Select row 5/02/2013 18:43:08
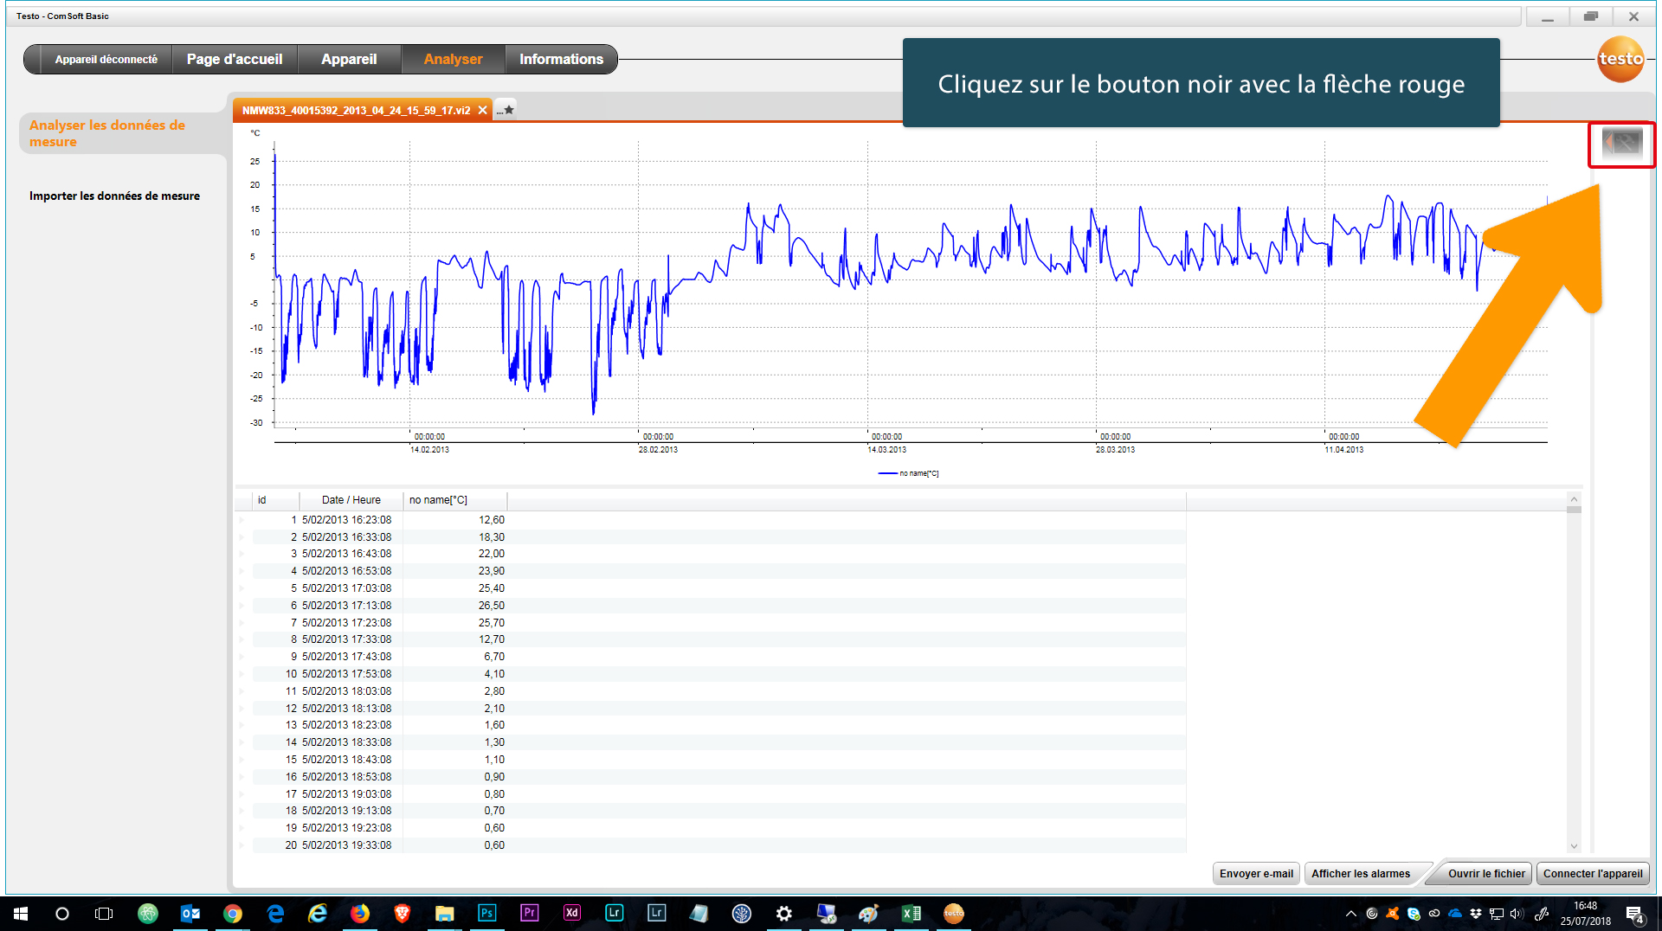Viewport: 1662px width, 931px height. pyautogui.click(x=718, y=760)
